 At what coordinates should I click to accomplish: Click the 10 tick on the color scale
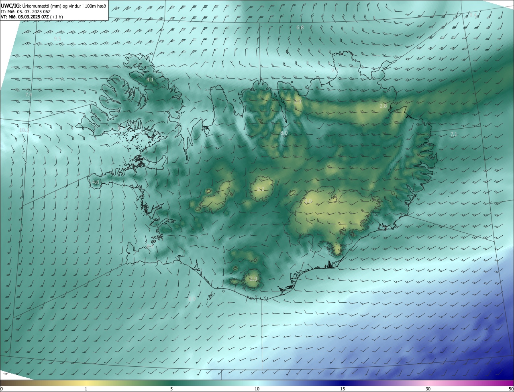click(257, 389)
